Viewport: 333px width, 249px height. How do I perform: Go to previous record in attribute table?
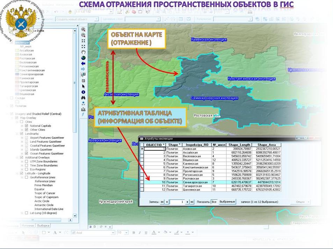(167, 202)
